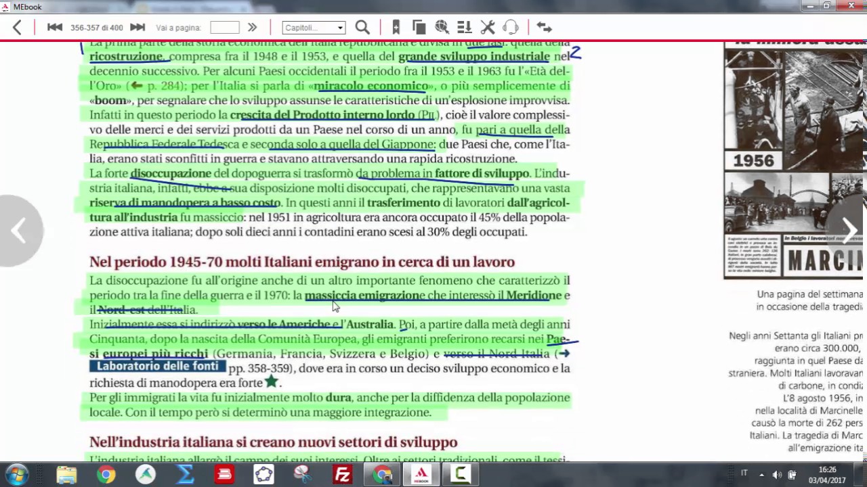This screenshot has width=867, height=487.
Task: Open Google Chrome from the taskbar
Action: (x=106, y=475)
